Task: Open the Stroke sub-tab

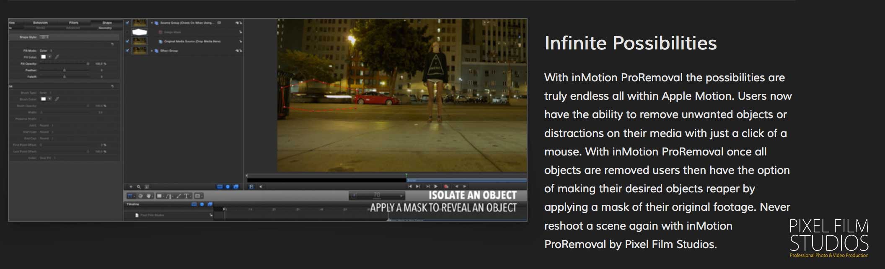Action: 41,28
